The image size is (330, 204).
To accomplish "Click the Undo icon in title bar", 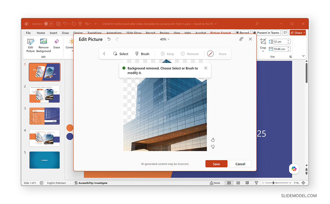I will [x=65, y=24].
